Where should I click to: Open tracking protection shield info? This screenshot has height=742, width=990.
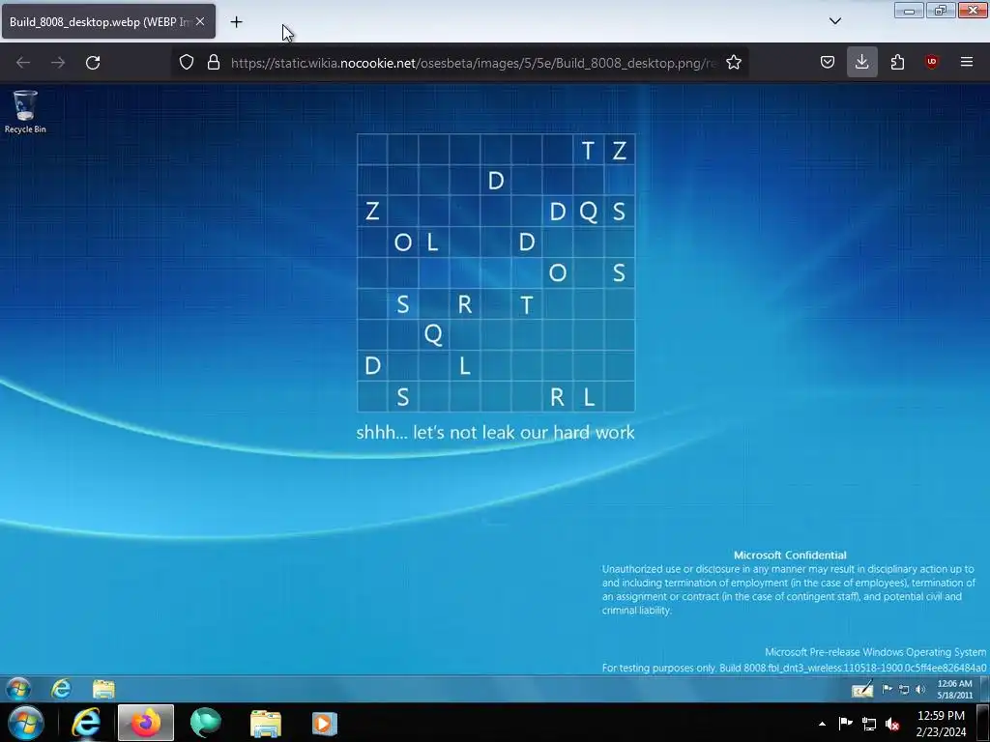point(187,62)
